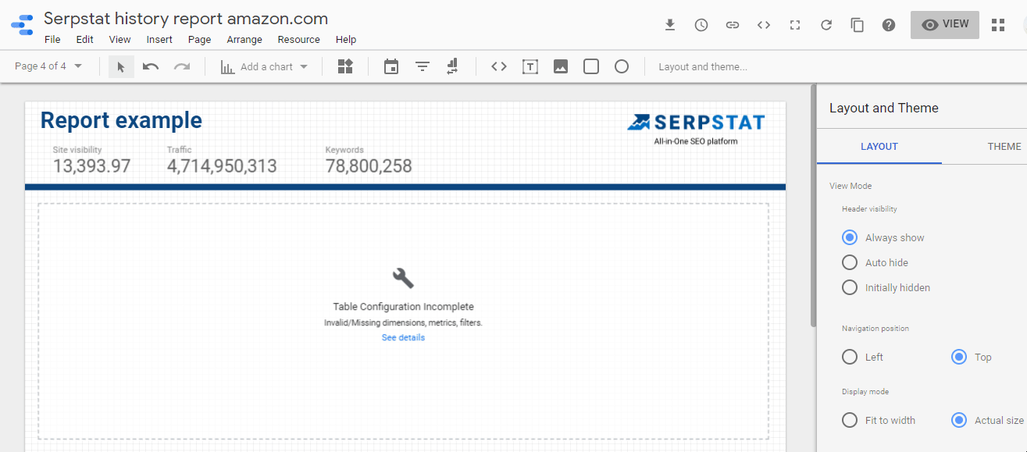Screen dimensions: 1027x452
Task: Open the Data Studio home logo
Action: 22,25
